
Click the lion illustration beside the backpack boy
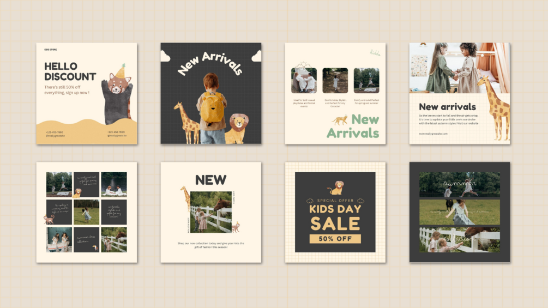pyautogui.click(x=237, y=129)
